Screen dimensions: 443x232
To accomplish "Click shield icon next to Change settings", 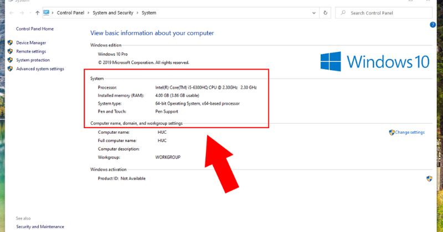I will coord(392,132).
